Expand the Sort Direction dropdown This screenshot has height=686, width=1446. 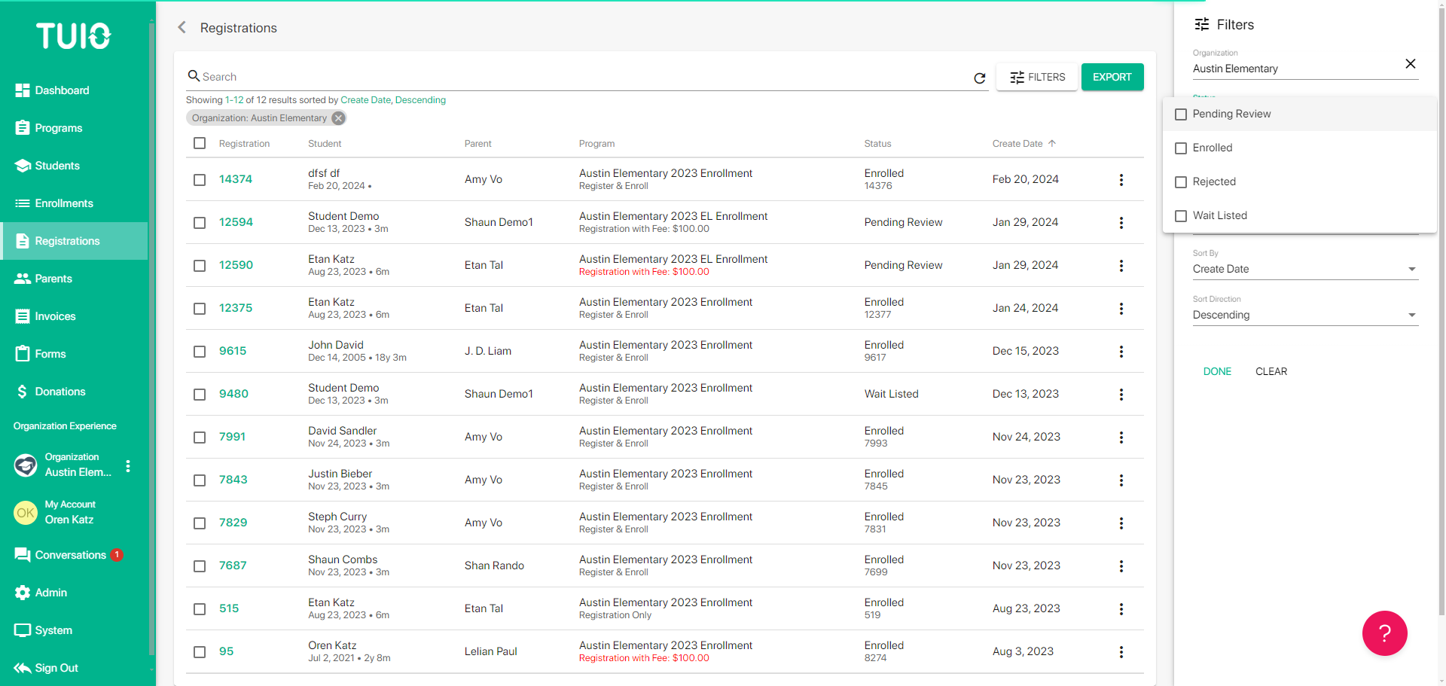[1304, 315]
